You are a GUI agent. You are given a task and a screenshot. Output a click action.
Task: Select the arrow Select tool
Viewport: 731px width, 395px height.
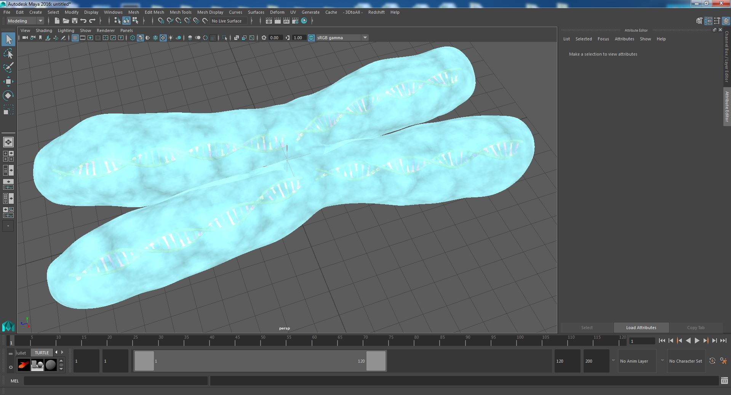click(x=8, y=40)
